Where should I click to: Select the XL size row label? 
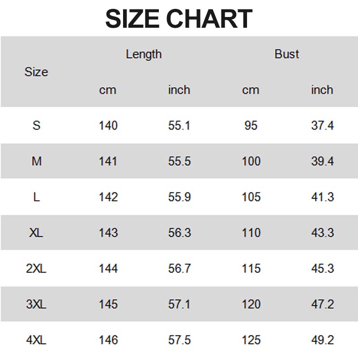point(36,233)
